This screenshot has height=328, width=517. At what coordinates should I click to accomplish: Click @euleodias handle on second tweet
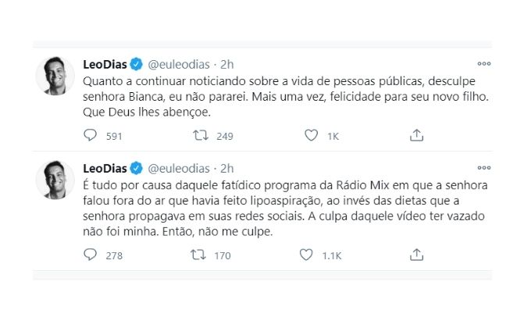(x=176, y=167)
